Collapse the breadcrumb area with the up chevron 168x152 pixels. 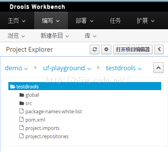[x=158, y=68]
